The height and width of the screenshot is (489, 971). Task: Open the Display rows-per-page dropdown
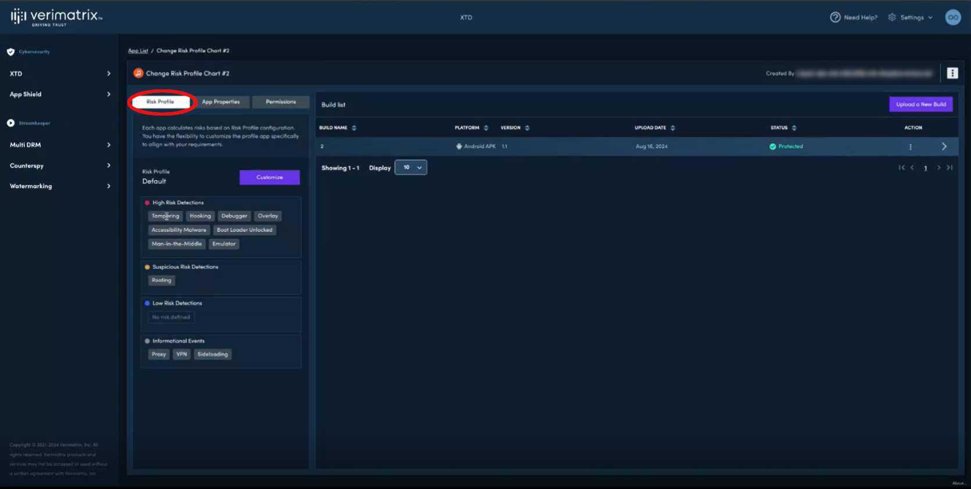click(411, 168)
